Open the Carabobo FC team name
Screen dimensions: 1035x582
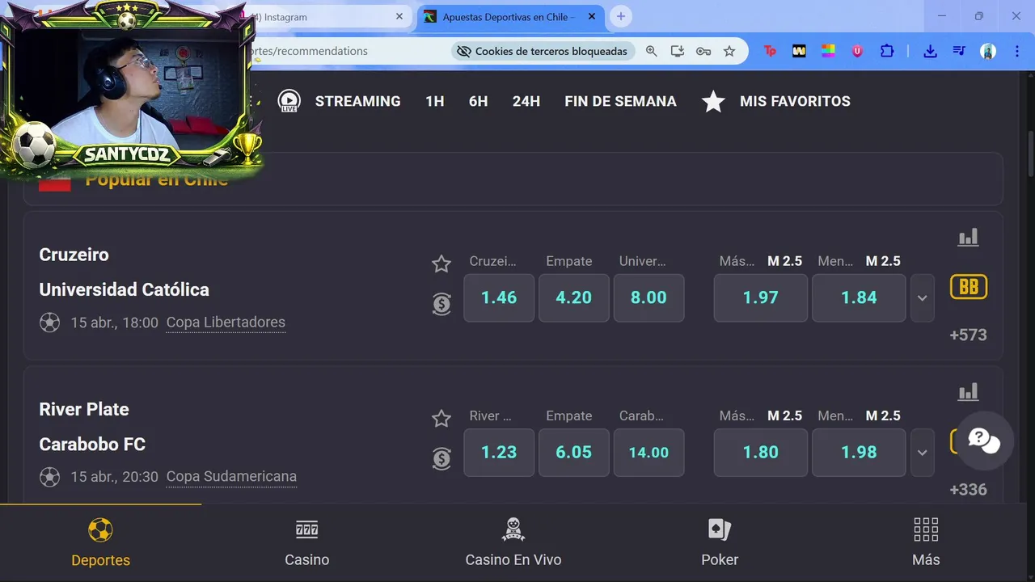point(92,444)
